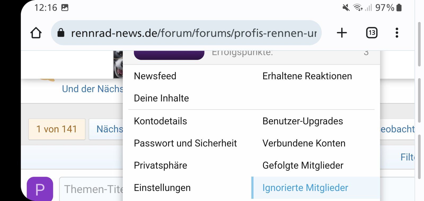Open the tab switcher showing 13
Viewport: 424px width, 201px height.
[372, 33]
